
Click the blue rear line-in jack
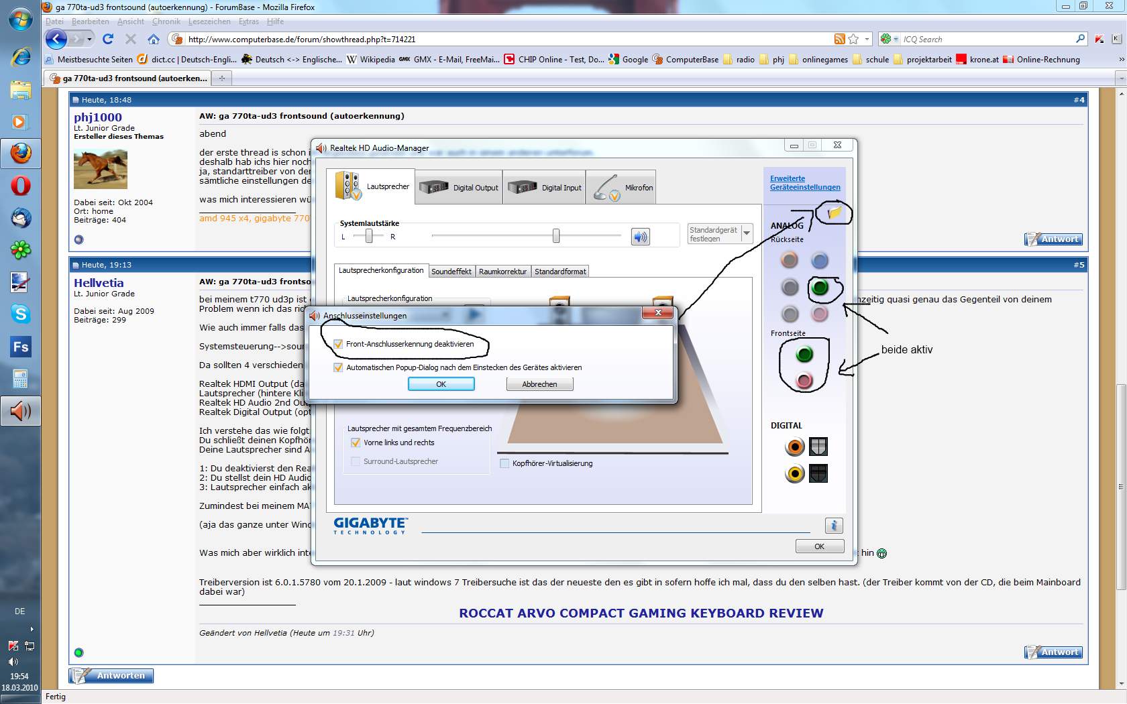click(x=820, y=260)
